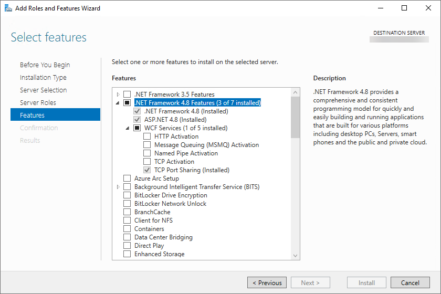Check Named Pipe Activation
Screen dimensions: 441x294
pos(147,153)
